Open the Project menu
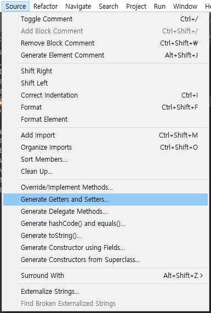211x313 pixels. [x=136, y=7]
